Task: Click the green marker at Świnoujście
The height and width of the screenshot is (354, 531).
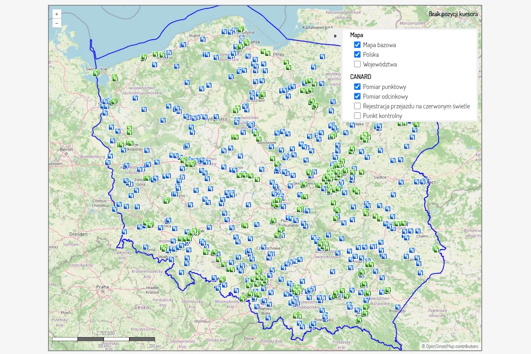Action: [96, 73]
